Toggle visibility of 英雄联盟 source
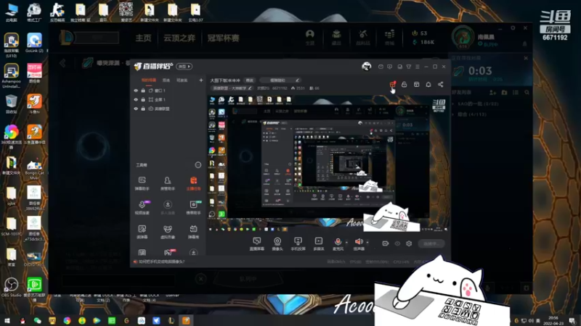581x326 pixels. pyautogui.click(x=136, y=109)
